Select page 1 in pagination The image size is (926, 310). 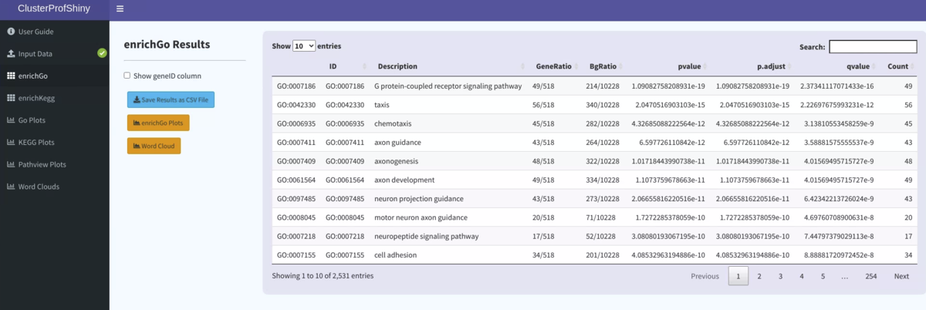738,276
